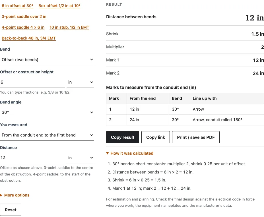Load the 10 in stub, 1/2 in EMT example
The image size is (264, 217).
point(69,27)
